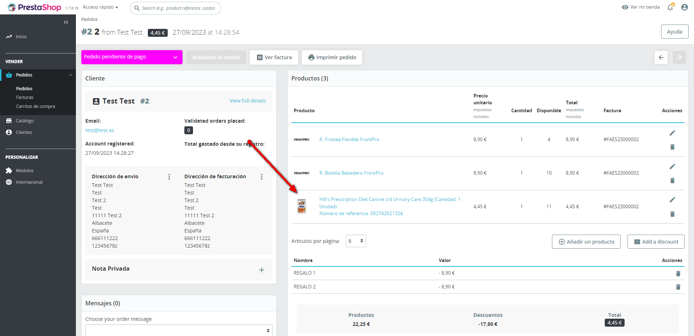The width and height of the screenshot is (694, 336).
Task: Expand the Nota Privada section
Action: (262, 270)
